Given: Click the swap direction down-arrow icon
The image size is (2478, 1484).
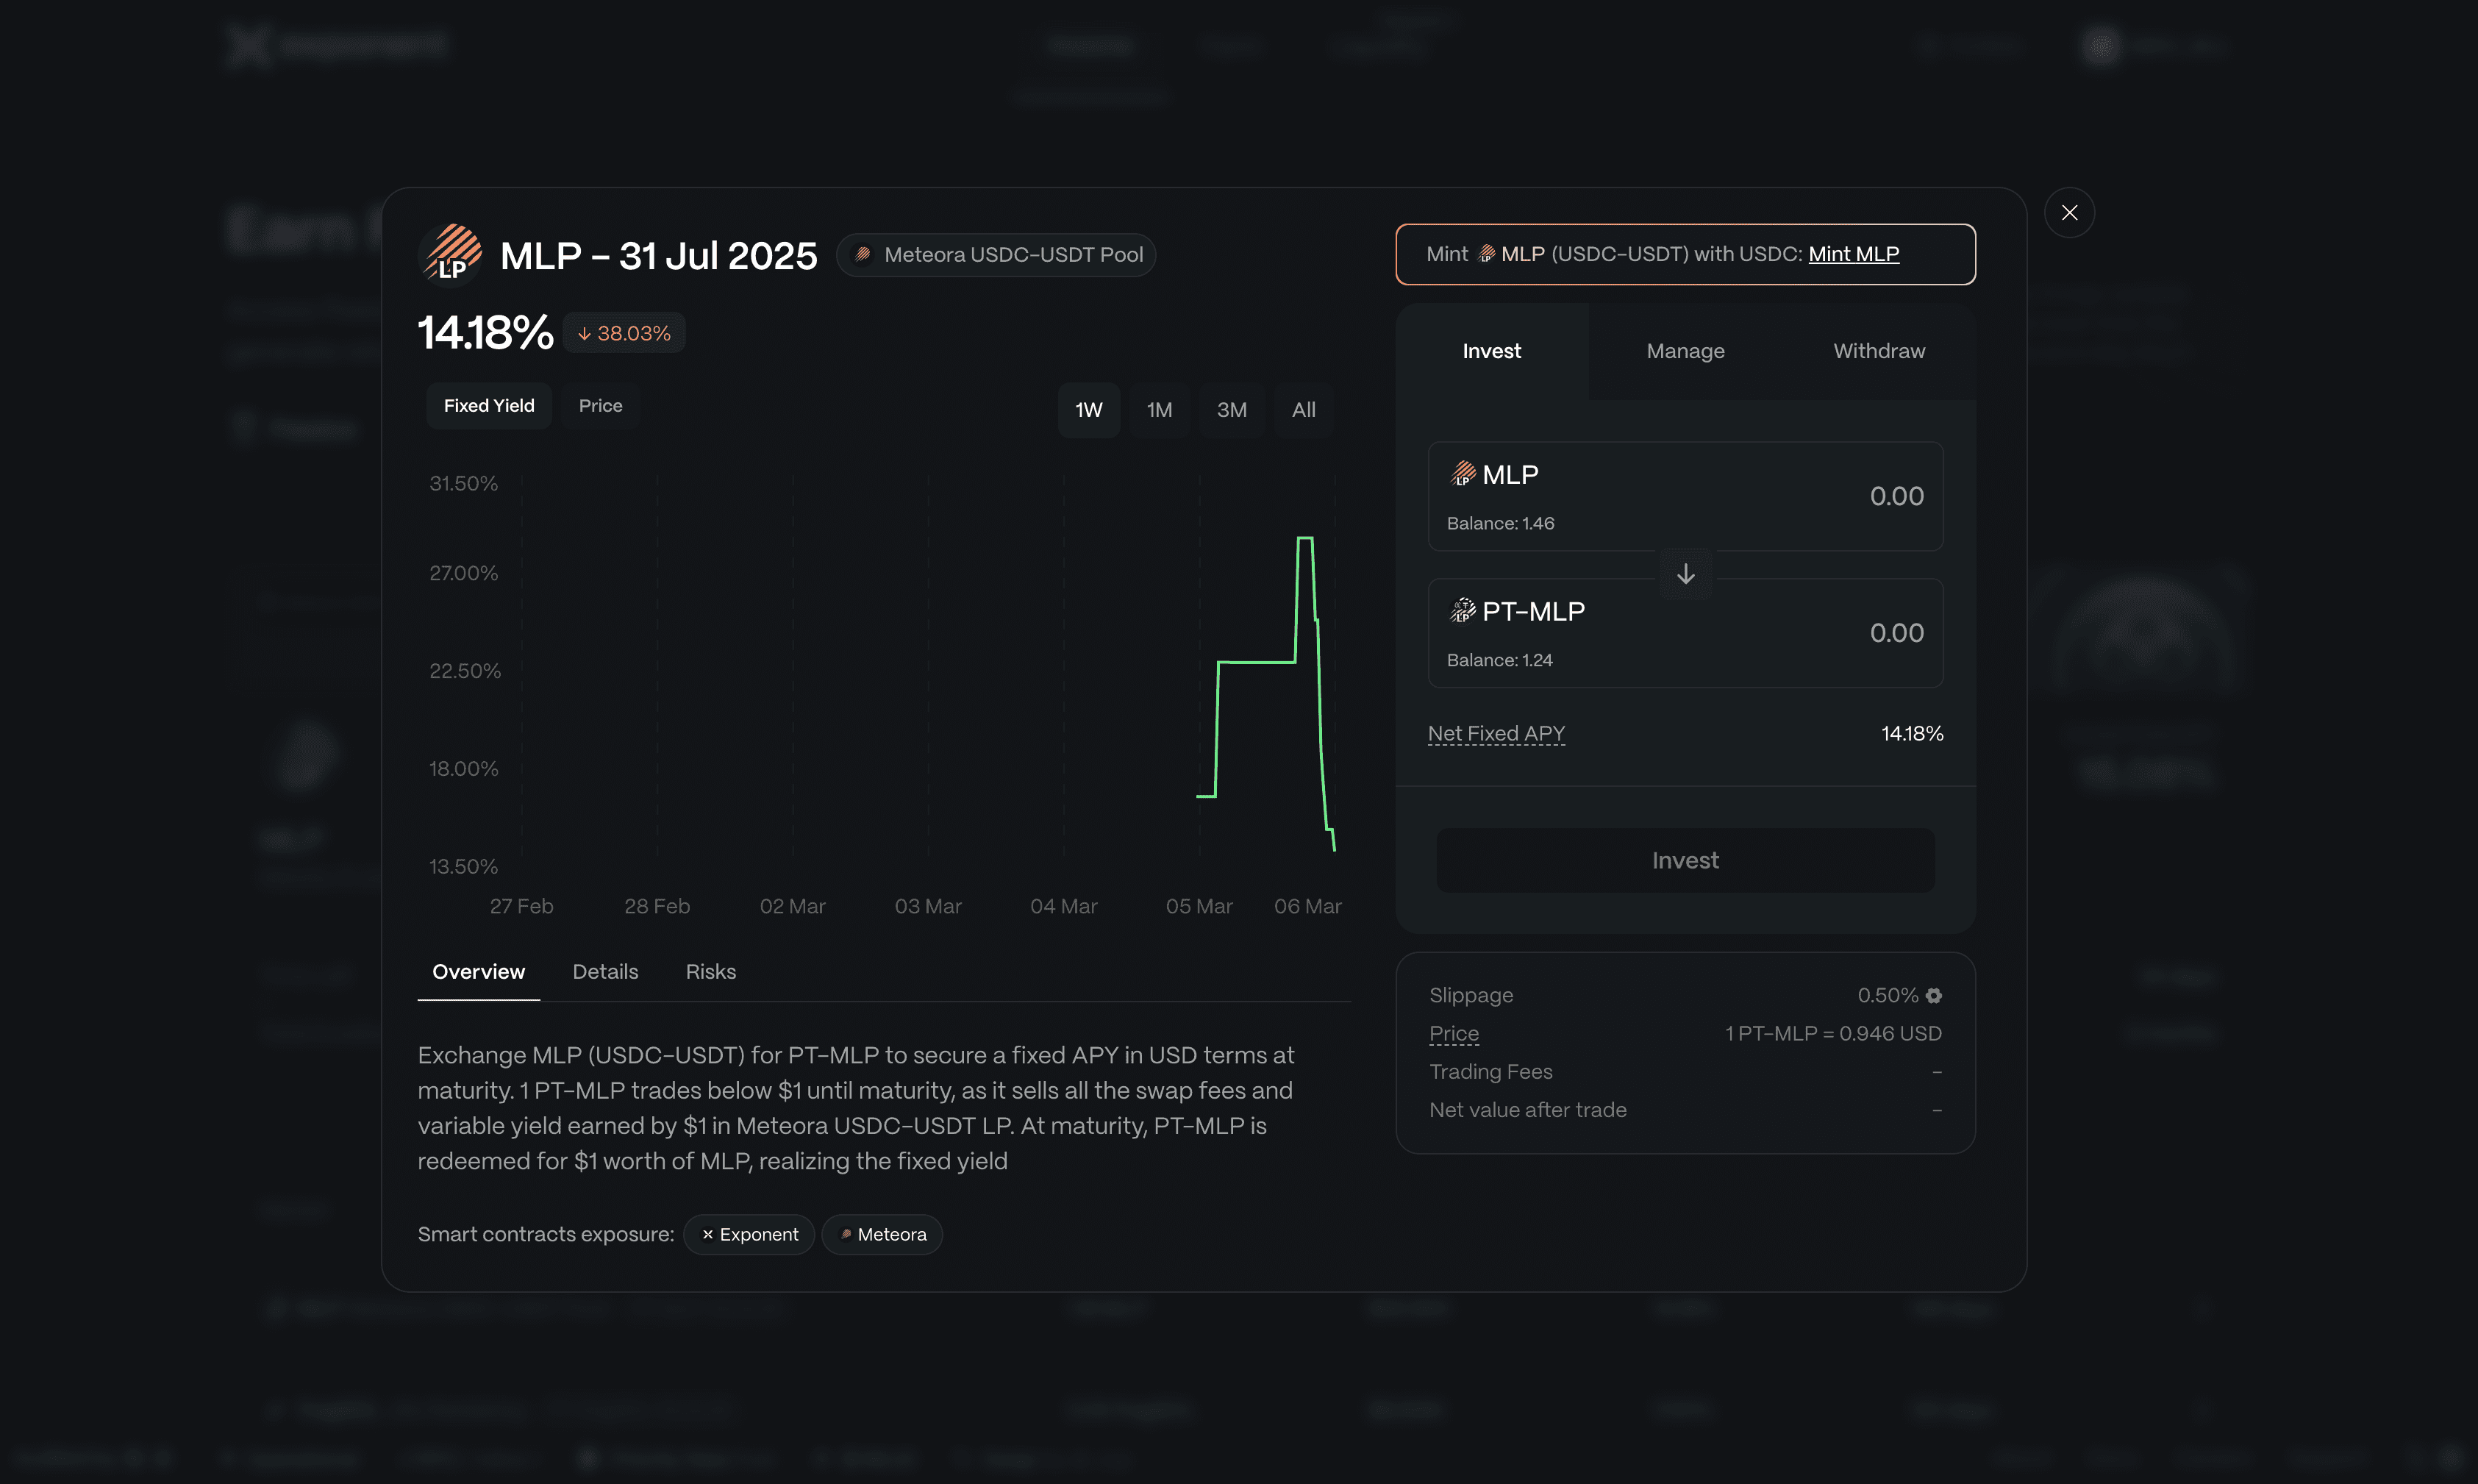Looking at the screenshot, I should (1685, 574).
